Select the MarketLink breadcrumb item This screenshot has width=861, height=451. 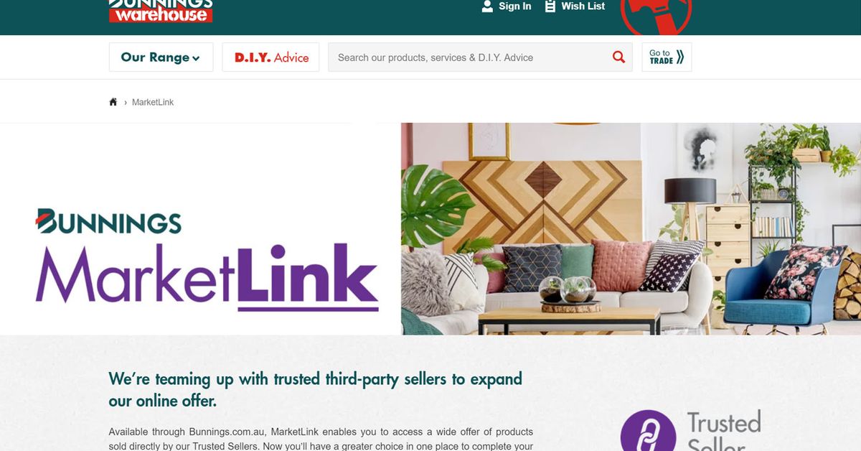(x=153, y=102)
